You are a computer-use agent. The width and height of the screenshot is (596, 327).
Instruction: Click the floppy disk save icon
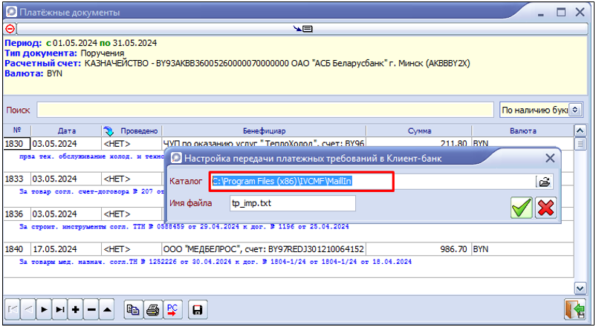[x=197, y=308]
